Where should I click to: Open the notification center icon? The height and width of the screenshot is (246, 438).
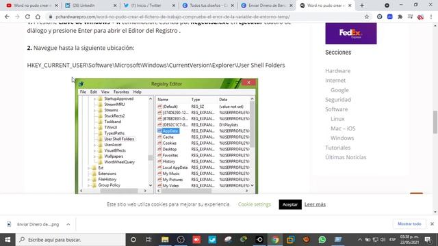point(428,240)
